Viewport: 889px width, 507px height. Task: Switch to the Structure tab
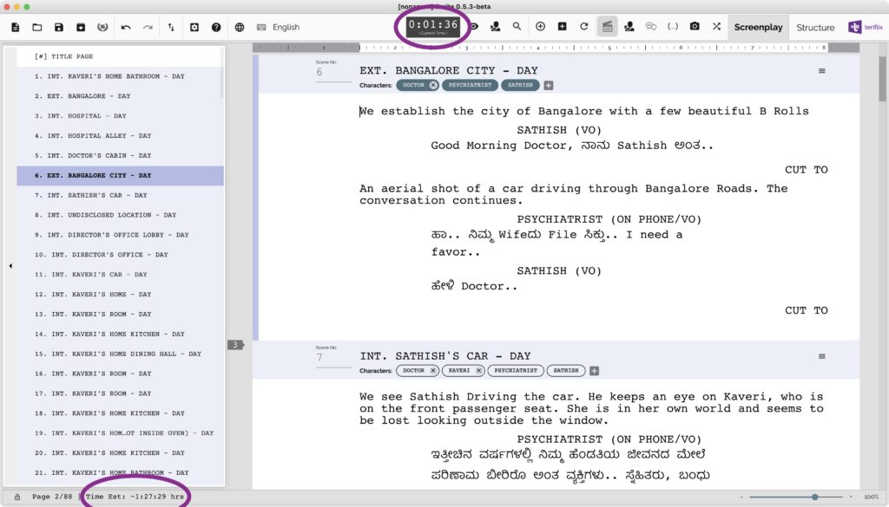pyautogui.click(x=815, y=27)
